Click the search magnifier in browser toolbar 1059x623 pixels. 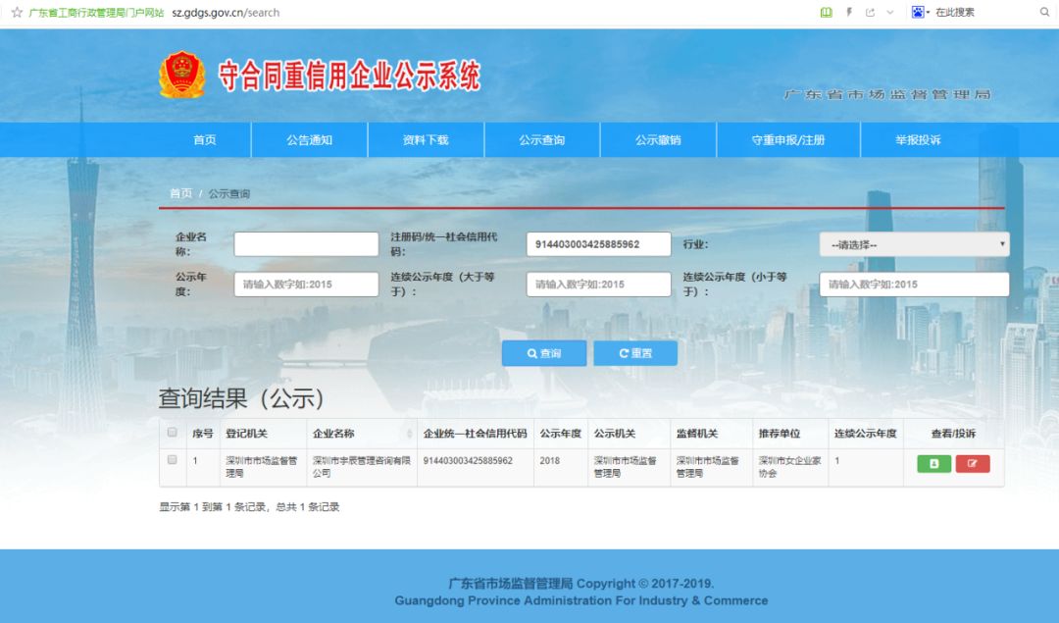point(1044,12)
